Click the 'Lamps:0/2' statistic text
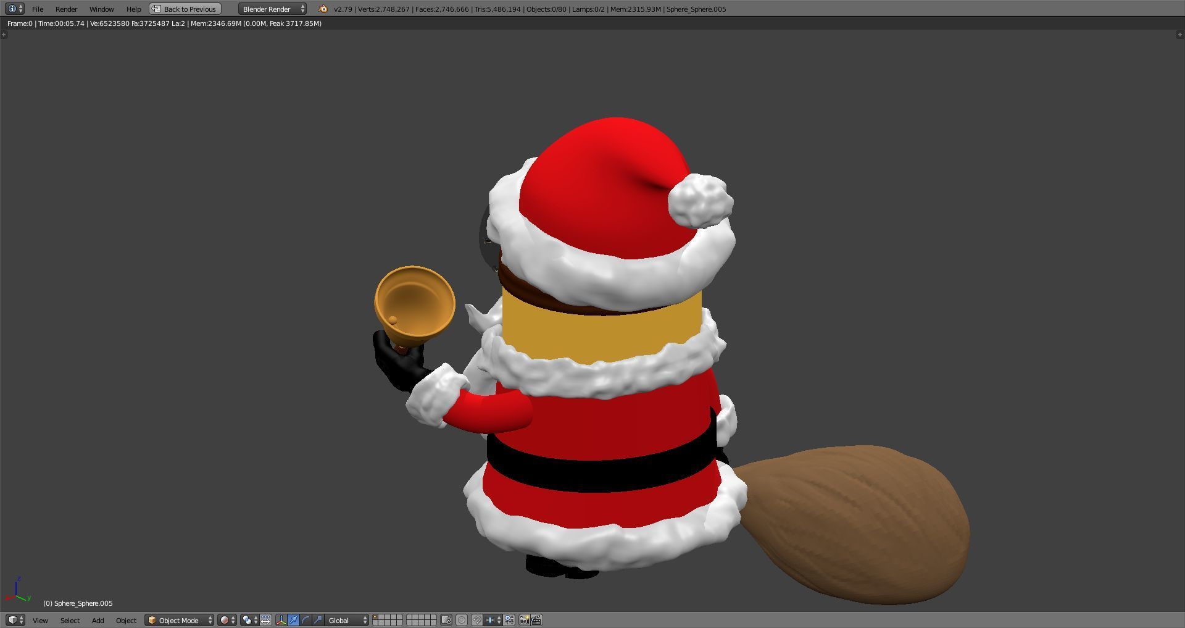The height and width of the screenshot is (628, 1185). point(588,9)
